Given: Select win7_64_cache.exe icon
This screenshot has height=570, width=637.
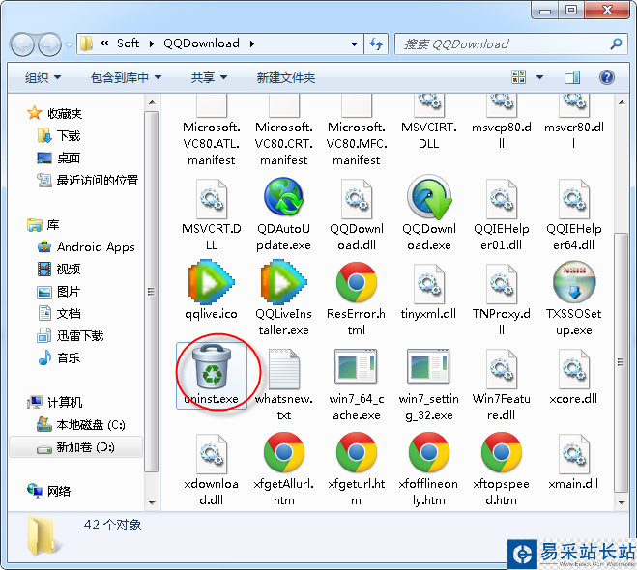Looking at the screenshot, I should pos(357,366).
